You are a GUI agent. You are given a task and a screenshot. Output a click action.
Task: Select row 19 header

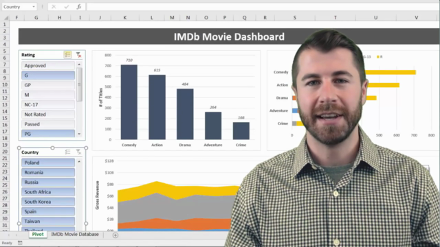(5, 145)
